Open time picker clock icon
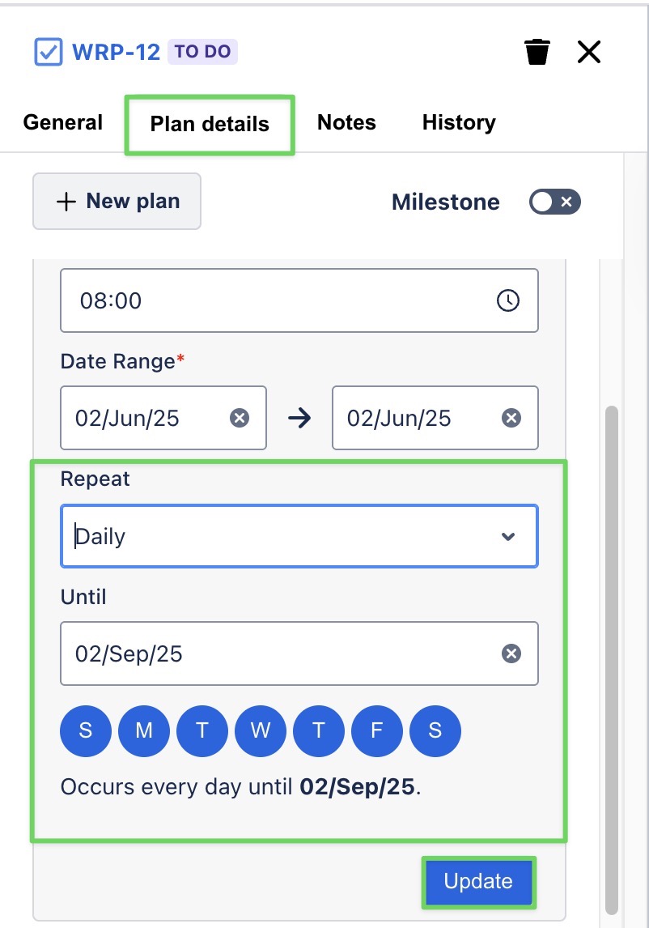The image size is (649, 928). tap(507, 300)
